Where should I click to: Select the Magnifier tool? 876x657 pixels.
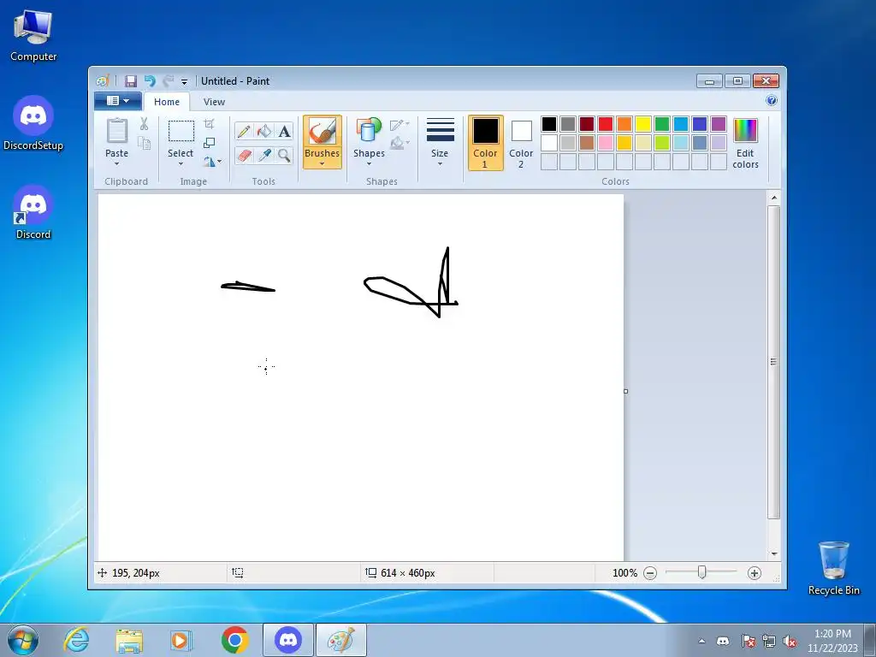pos(284,155)
